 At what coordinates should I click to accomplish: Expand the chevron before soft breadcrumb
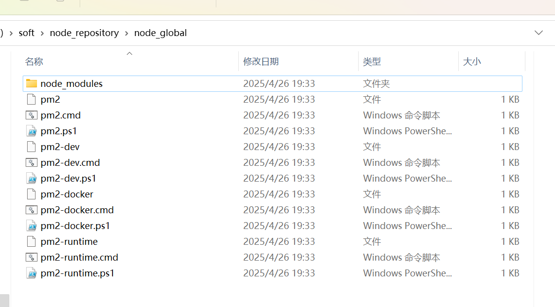point(11,33)
